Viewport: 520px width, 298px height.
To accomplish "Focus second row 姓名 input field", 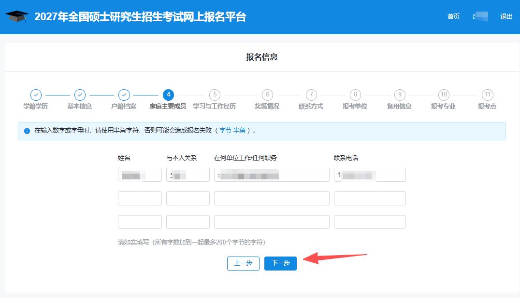I will tap(140, 199).
